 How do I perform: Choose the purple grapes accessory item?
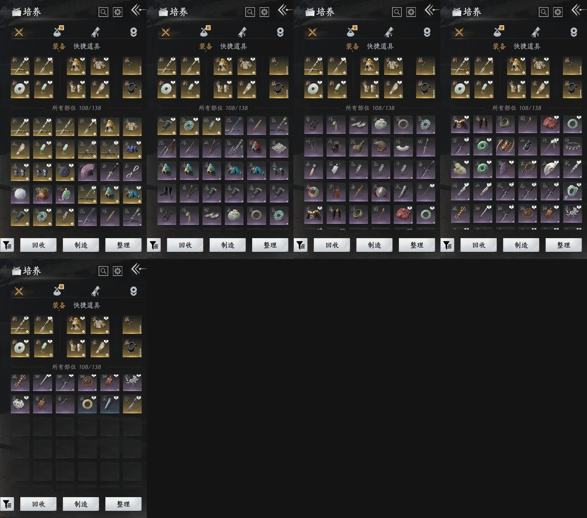[x=505, y=169]
